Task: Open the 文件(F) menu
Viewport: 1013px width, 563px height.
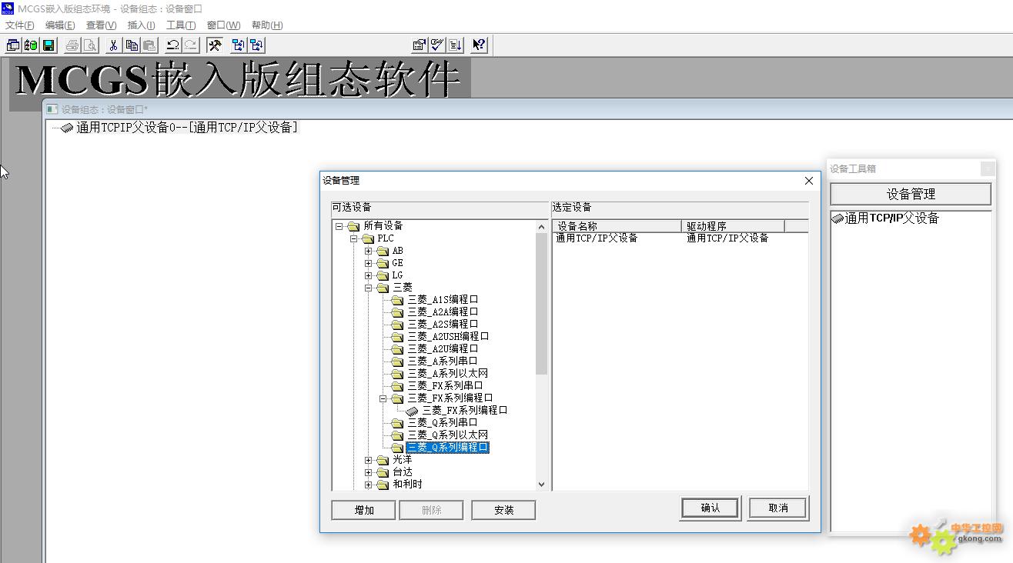Action: 19,25
